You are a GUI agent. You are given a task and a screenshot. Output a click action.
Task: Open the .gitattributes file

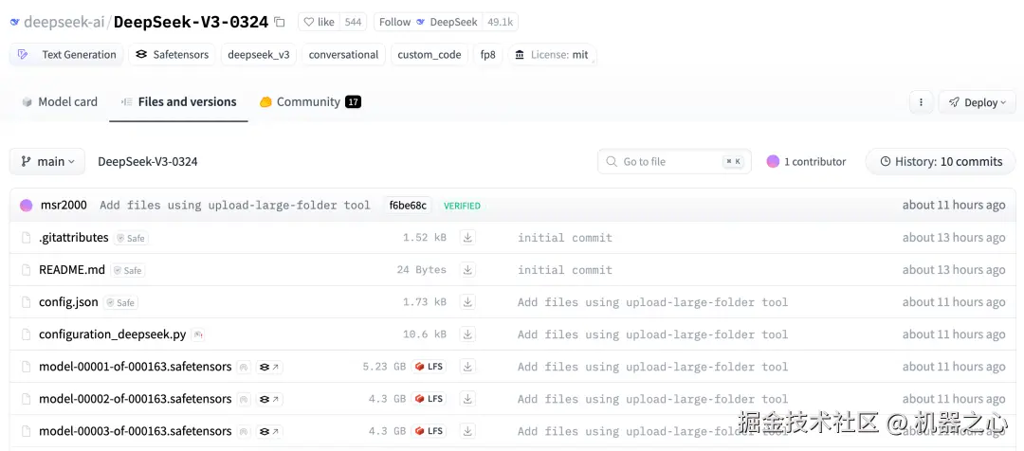[74, 238]
